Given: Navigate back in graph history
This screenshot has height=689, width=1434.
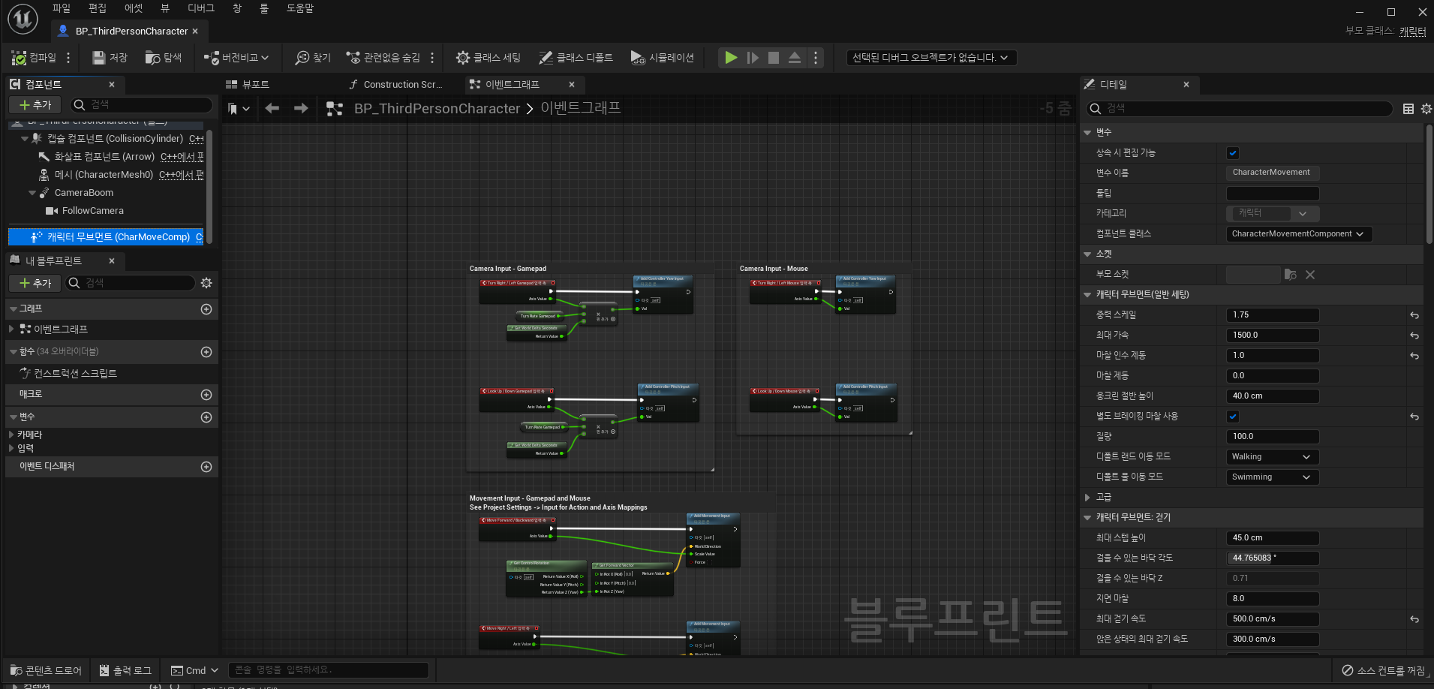Looking at the screenshot, I should click(x=272, y=109).
